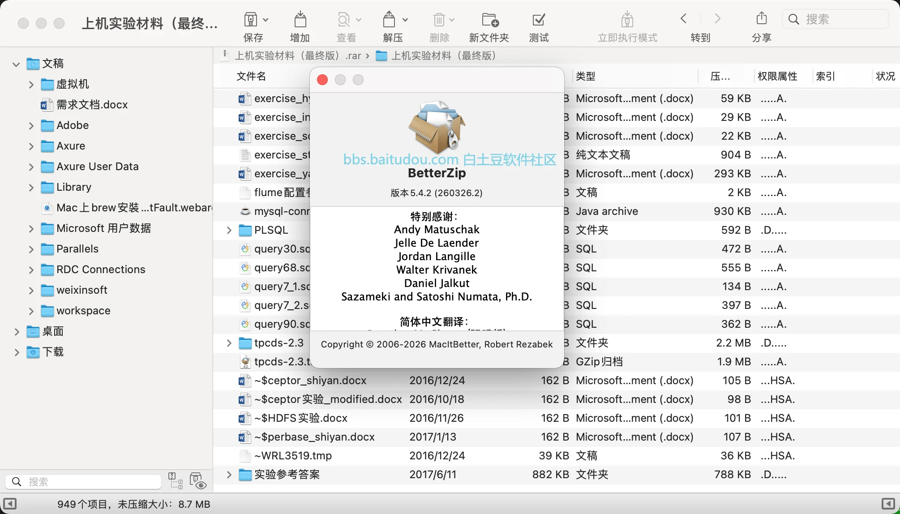Click the 状况 column header
This screenshot has width=900, height=514.
click(x=885, y=76)
